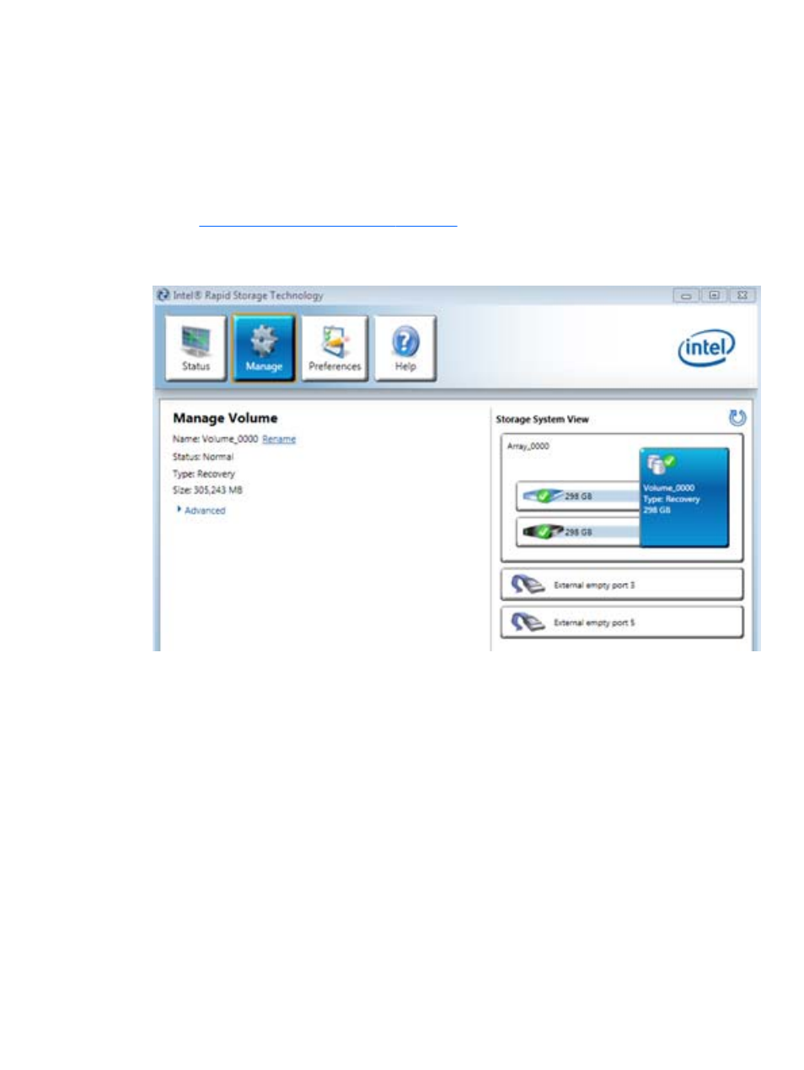Click the Intel logo
This screenshot has width=804, height=1070.
[706, 347]
